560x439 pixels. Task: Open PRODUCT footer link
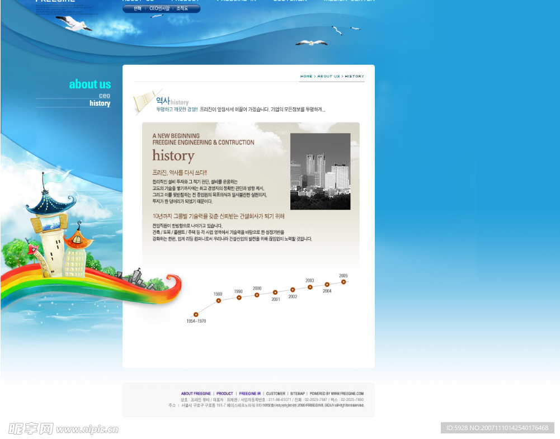click(x=225, y=394)
